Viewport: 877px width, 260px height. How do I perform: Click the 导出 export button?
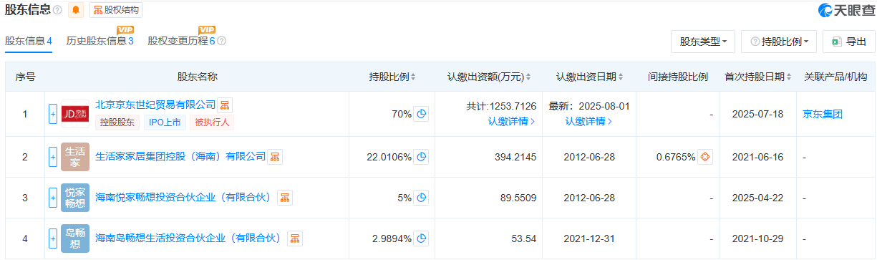click(849, 42)
